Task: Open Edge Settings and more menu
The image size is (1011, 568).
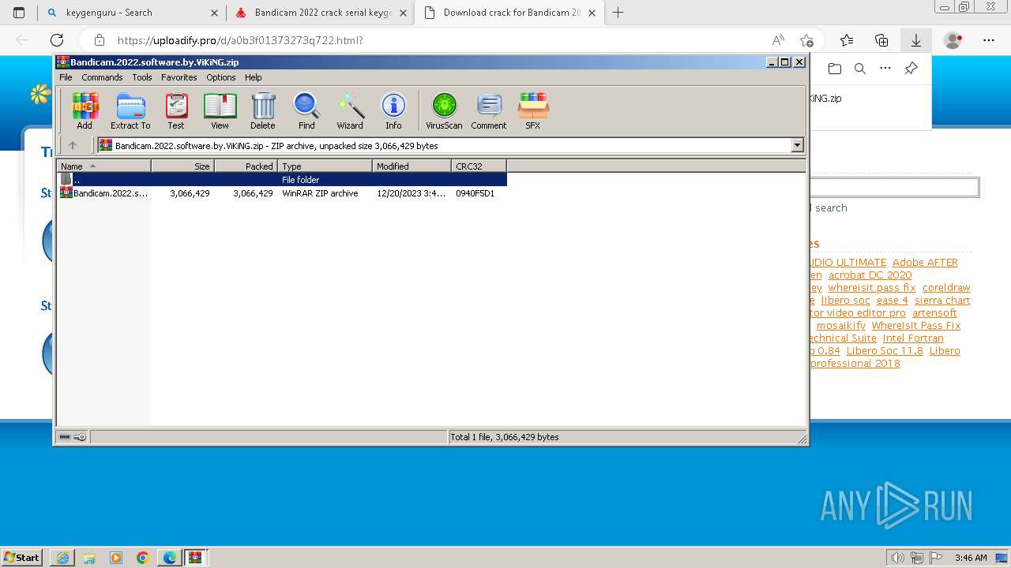Action: point(989,40)
